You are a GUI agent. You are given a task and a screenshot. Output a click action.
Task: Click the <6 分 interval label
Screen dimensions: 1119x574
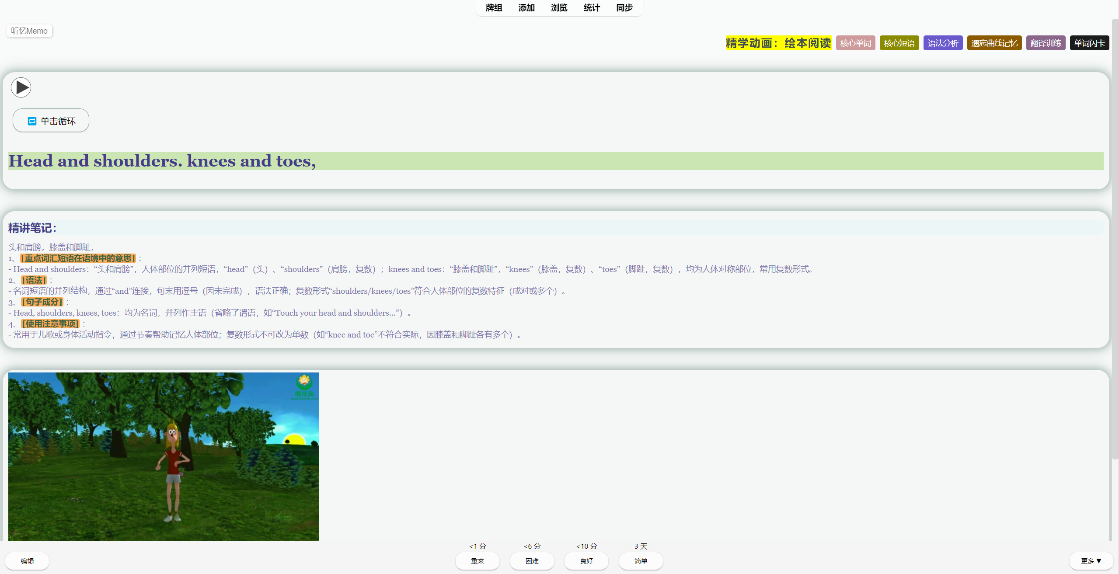532,546
